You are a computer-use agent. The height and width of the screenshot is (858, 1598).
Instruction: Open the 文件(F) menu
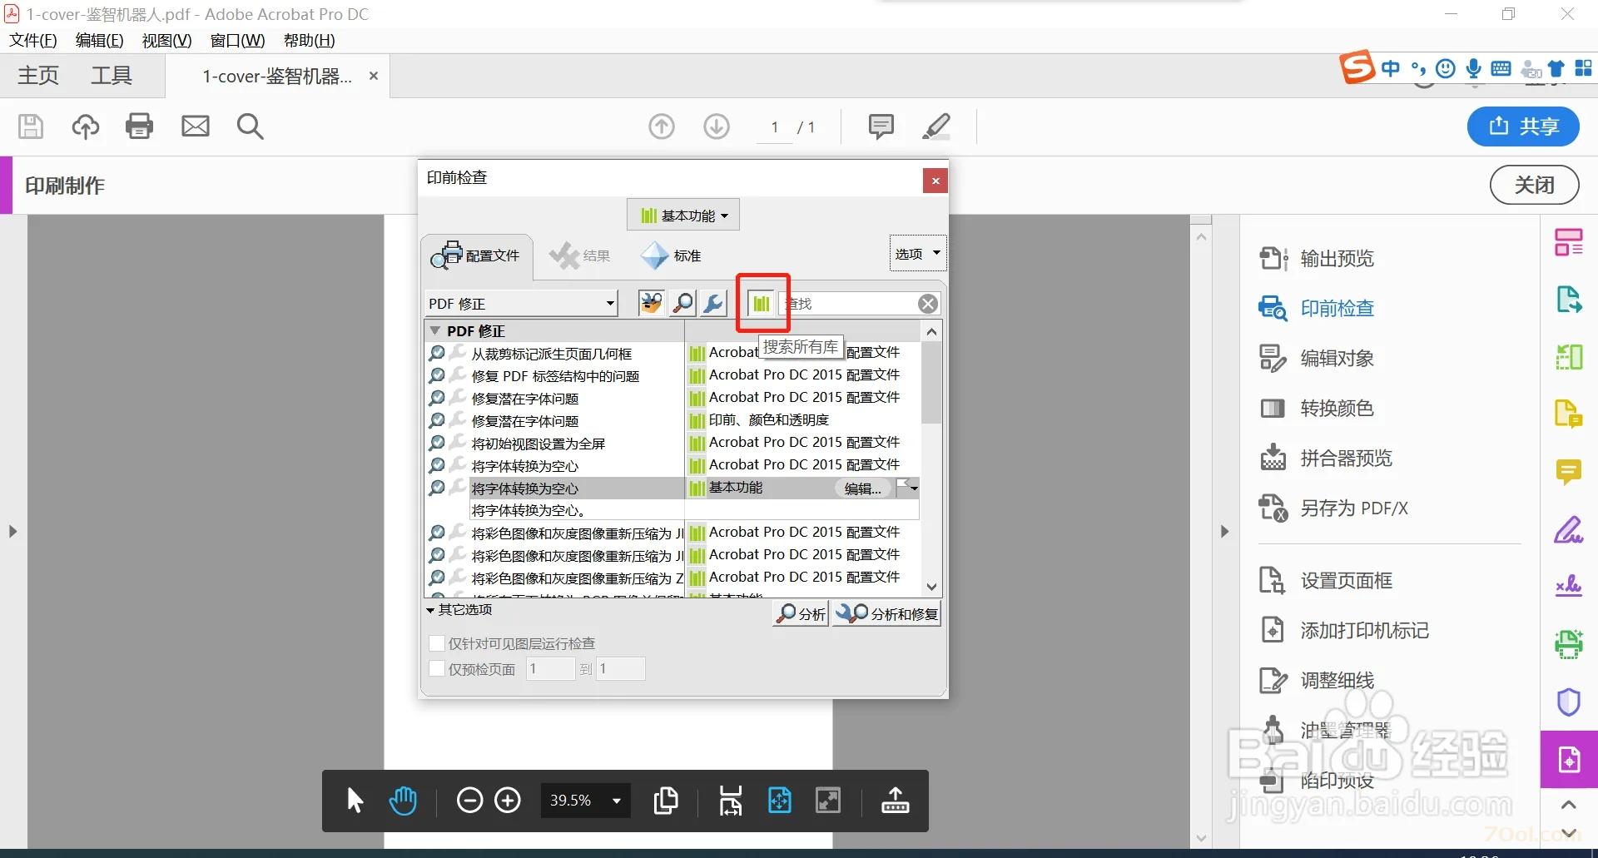(33, 41)
